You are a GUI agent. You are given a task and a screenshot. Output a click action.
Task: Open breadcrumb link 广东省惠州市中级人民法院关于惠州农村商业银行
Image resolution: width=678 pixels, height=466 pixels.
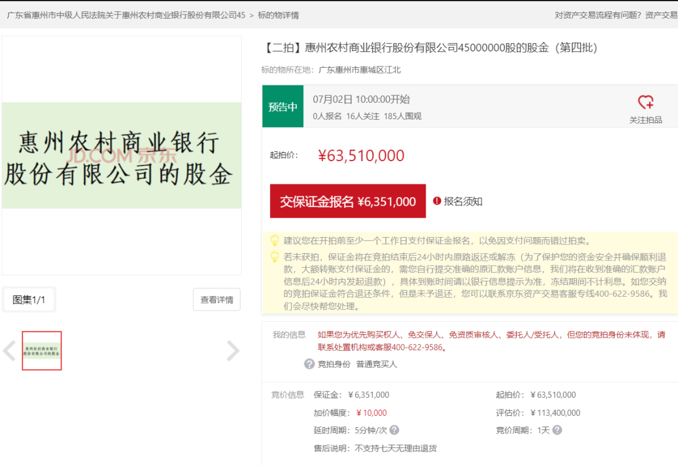[x=126, y=15]
